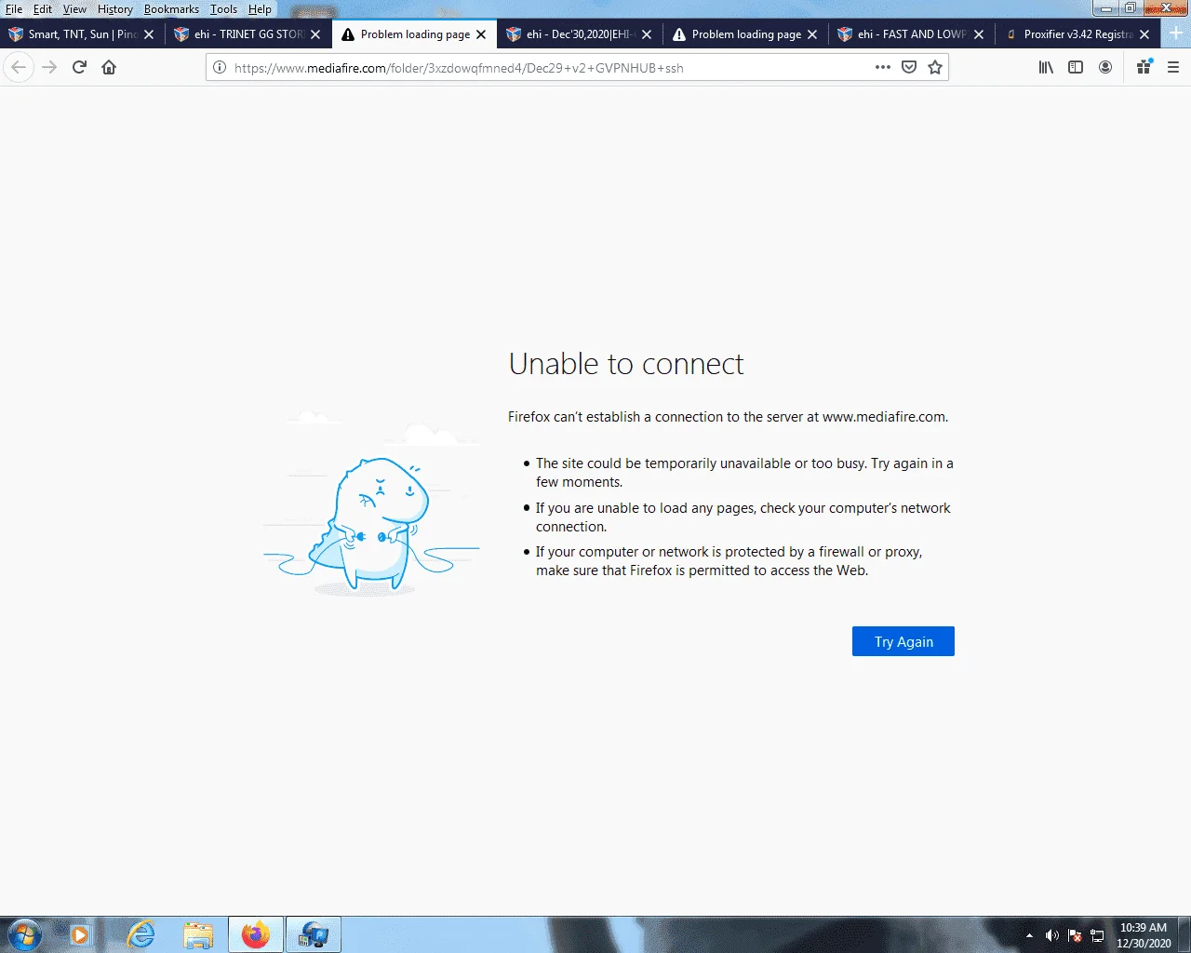Open the Windows Start menu

click(24, 934)
